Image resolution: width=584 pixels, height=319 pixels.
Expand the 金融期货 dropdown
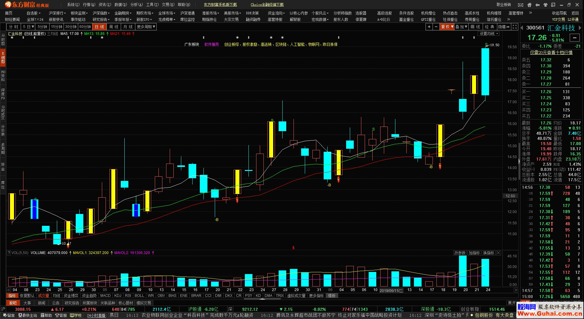[x=123, y=13]
